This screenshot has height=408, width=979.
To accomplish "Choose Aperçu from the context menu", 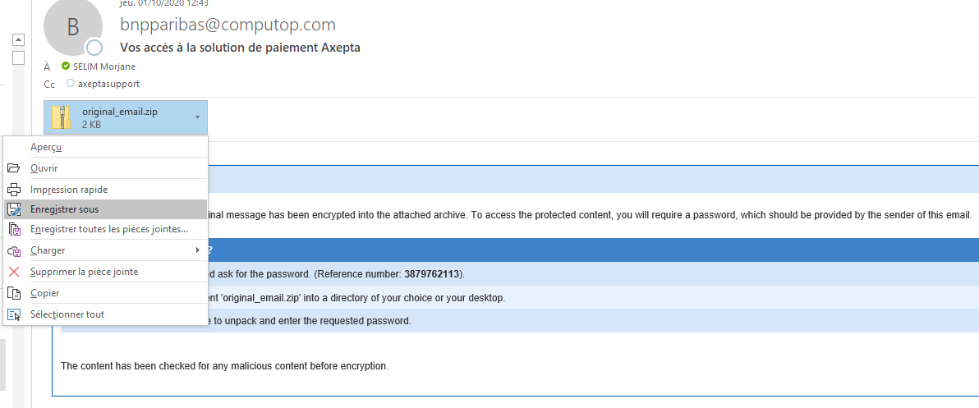I will tap(46, 147).
